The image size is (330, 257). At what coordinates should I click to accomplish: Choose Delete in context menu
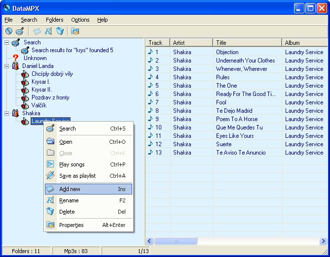point(88,212)
